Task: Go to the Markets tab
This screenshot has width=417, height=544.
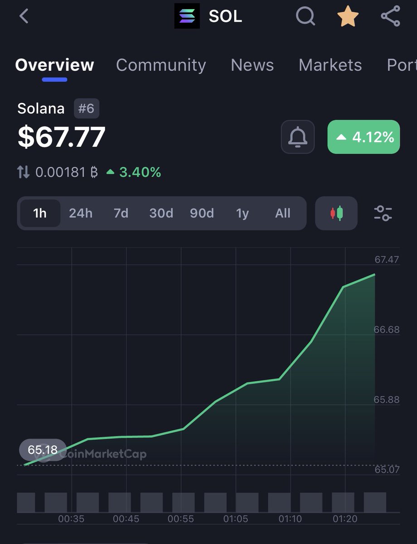Action: click(x=330, y=65)
